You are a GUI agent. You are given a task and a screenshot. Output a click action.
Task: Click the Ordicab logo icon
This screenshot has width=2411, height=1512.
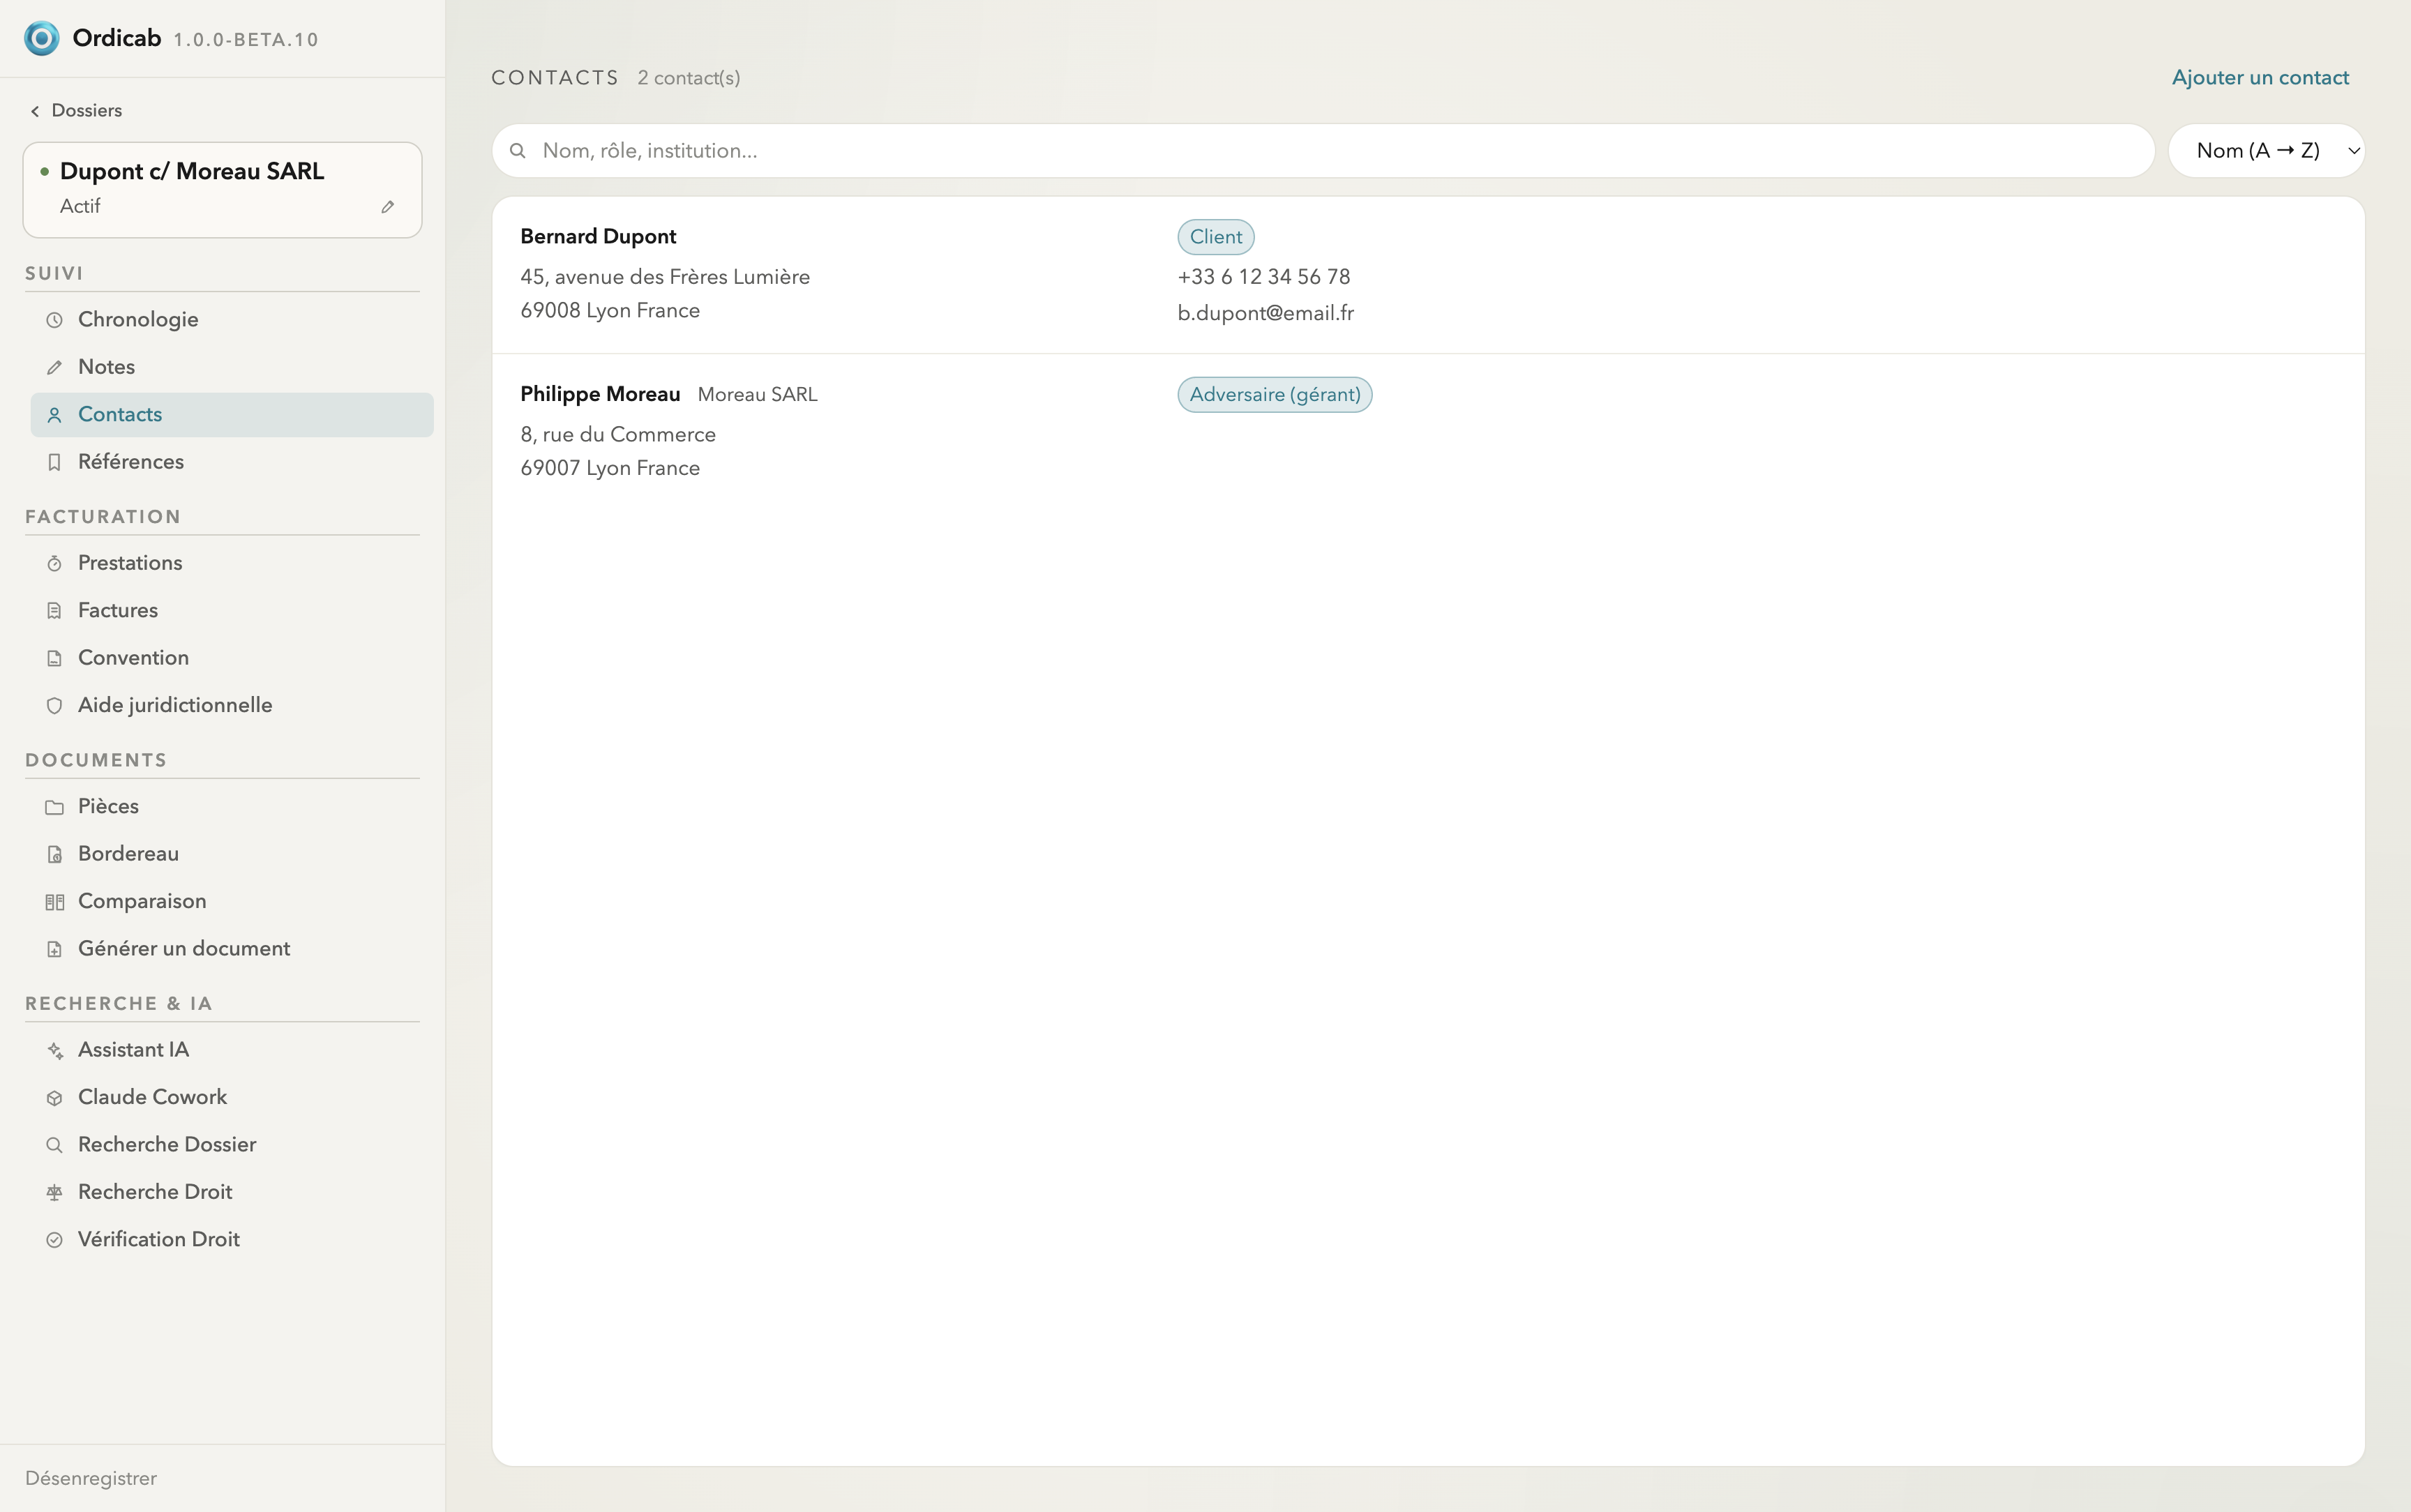(41, 38)
